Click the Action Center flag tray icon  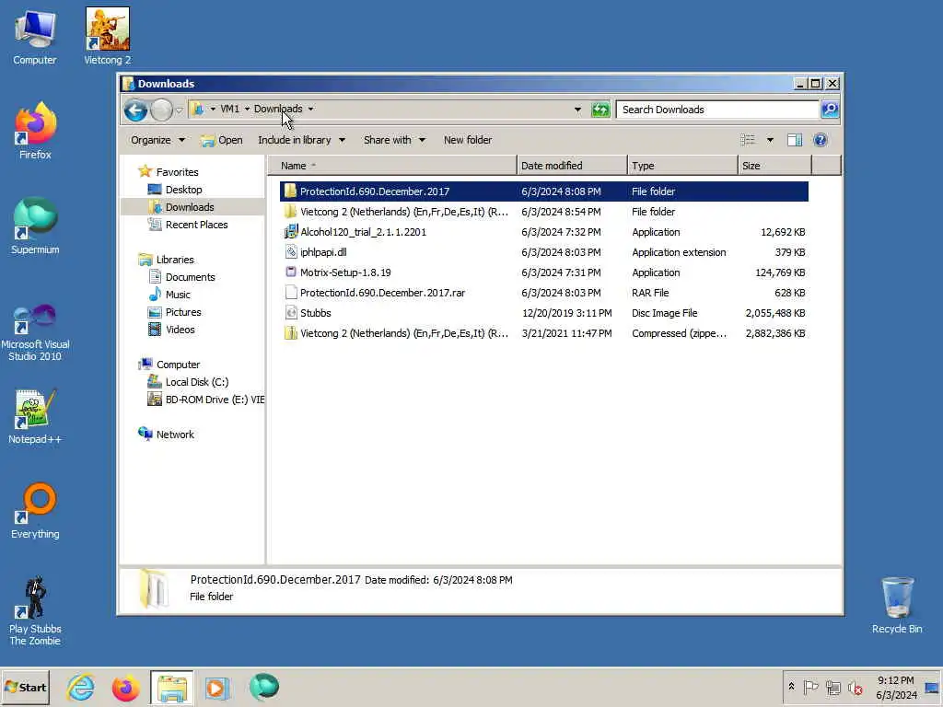[810, 687]
